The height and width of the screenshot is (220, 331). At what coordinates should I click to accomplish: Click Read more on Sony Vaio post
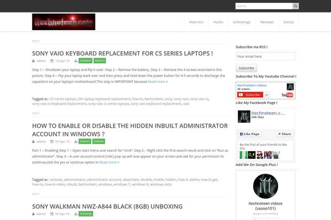pyautogui.click(x=158, y=82)
